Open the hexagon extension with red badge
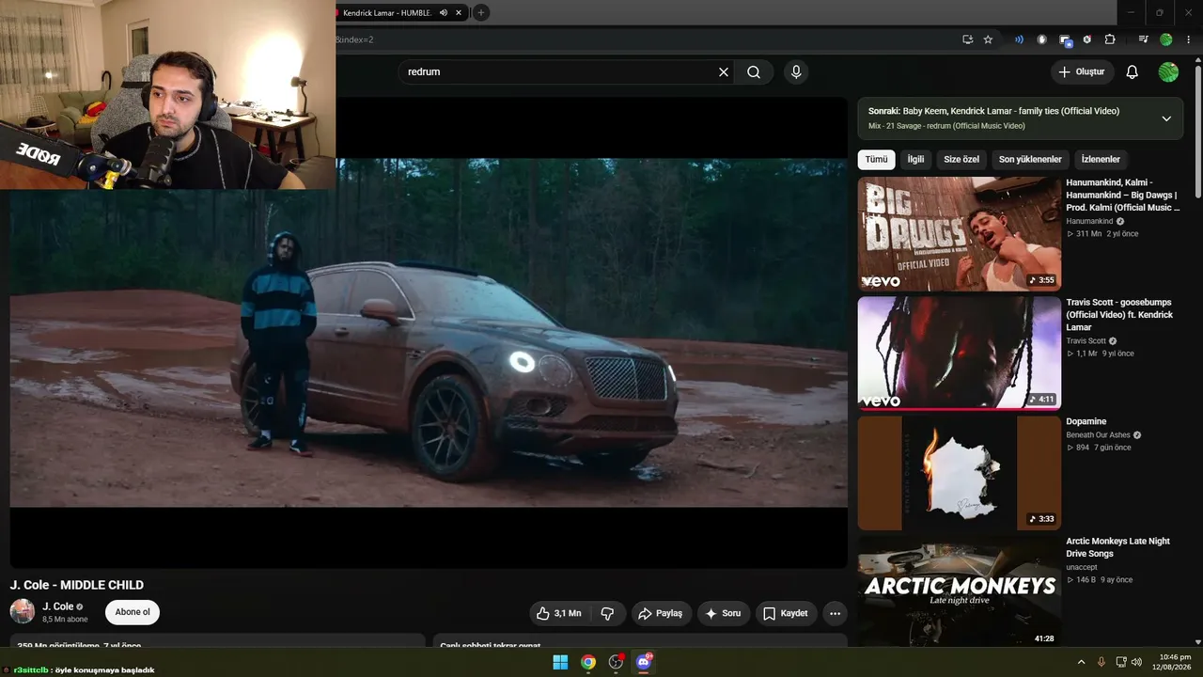 [x=1087, y=39]
